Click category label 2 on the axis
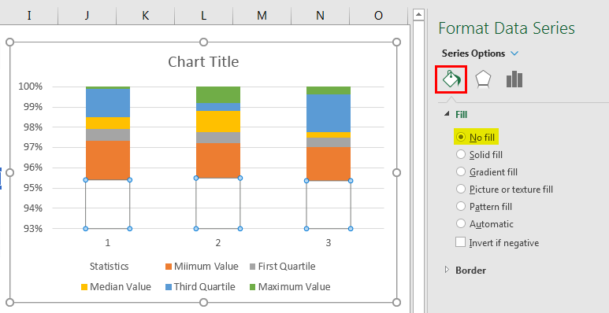This screenshot has height=313, width=609. 218,243
